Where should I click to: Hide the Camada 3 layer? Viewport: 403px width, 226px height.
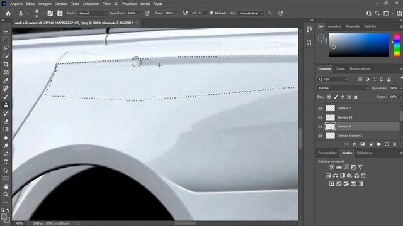321,127
